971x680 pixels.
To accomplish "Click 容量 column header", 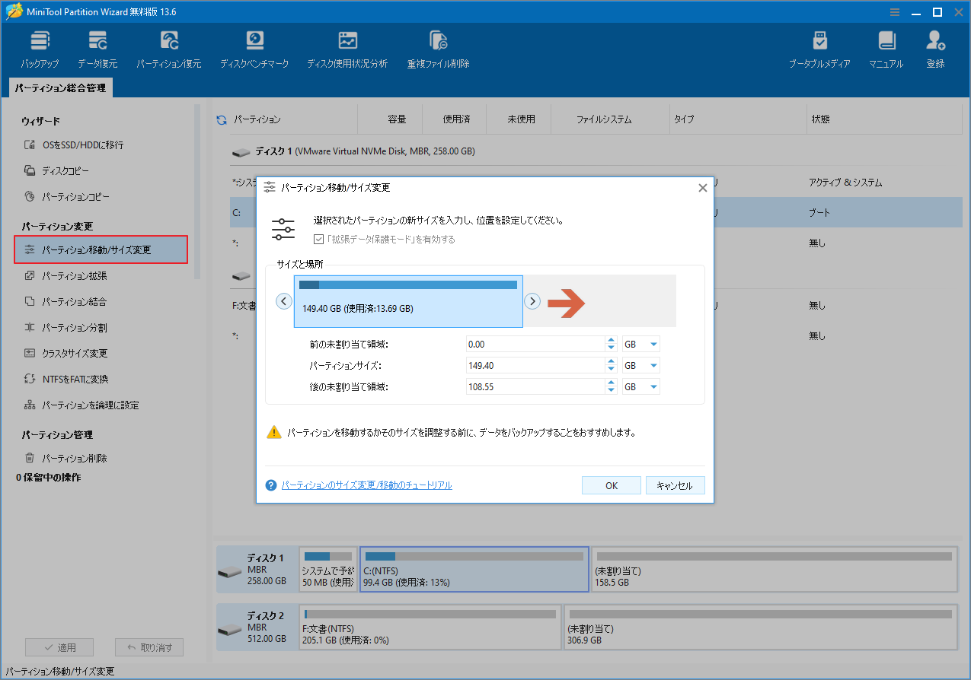I will tap(397, 119).
